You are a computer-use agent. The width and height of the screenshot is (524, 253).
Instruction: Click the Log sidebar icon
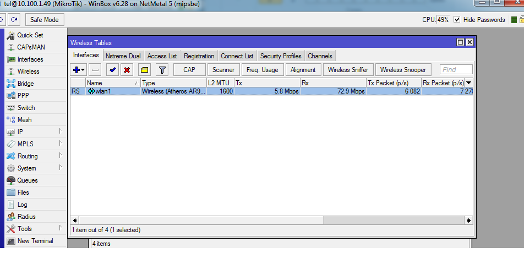tap(11, 205)
